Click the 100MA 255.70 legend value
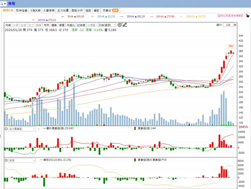The width and height of the screenshot is (251, 189). [196, 17]
